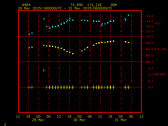Click the '0.0' wind speed axis label
Screen dimensions: 168x126
point(151,87)
